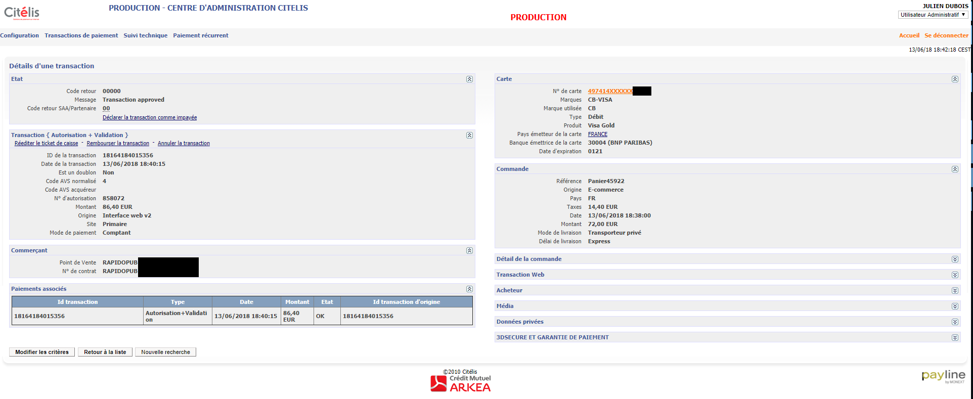Select the expiration date 0121

coord(595,151)
